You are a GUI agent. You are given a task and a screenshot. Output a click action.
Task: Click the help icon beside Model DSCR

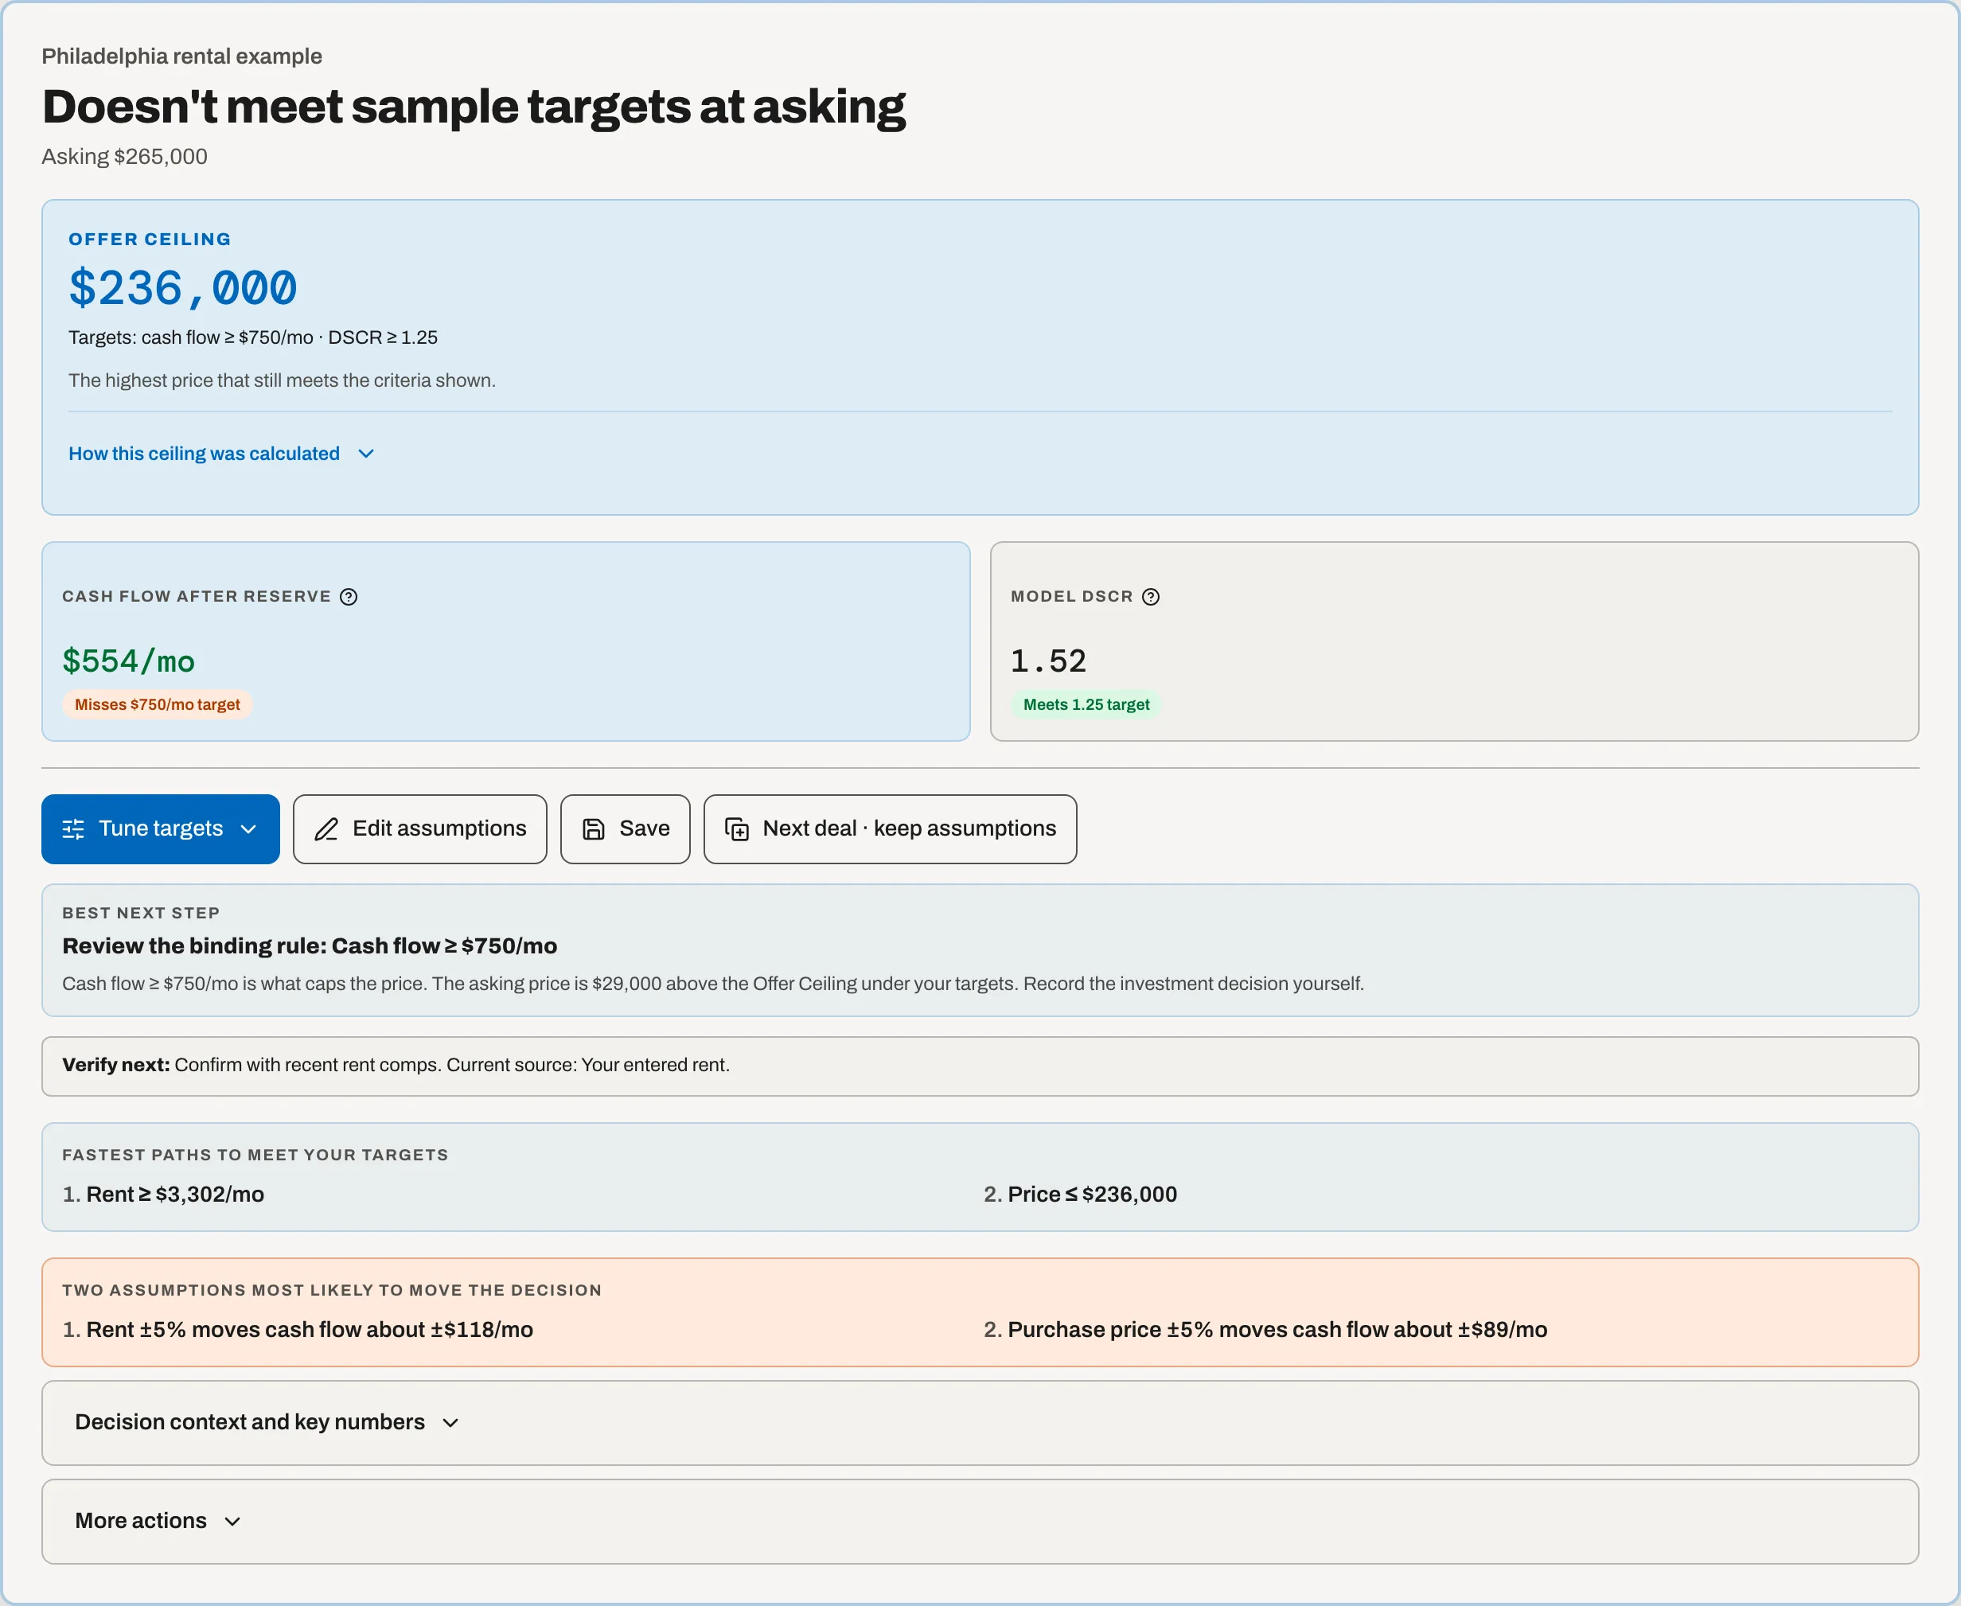[1151, 597]
